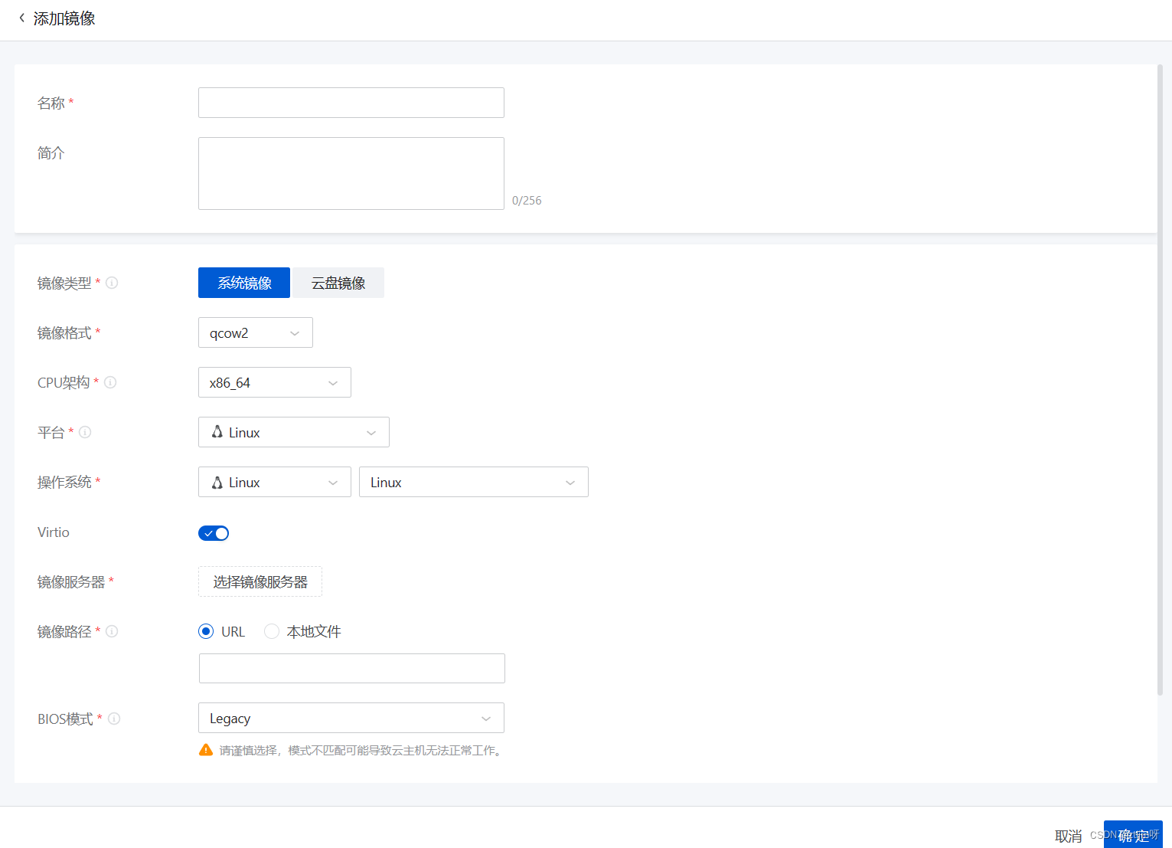This screenshot has width=1172, height=848.
Task: Click the 选择镜像服务器 button
Action: (x=260, y=581)
